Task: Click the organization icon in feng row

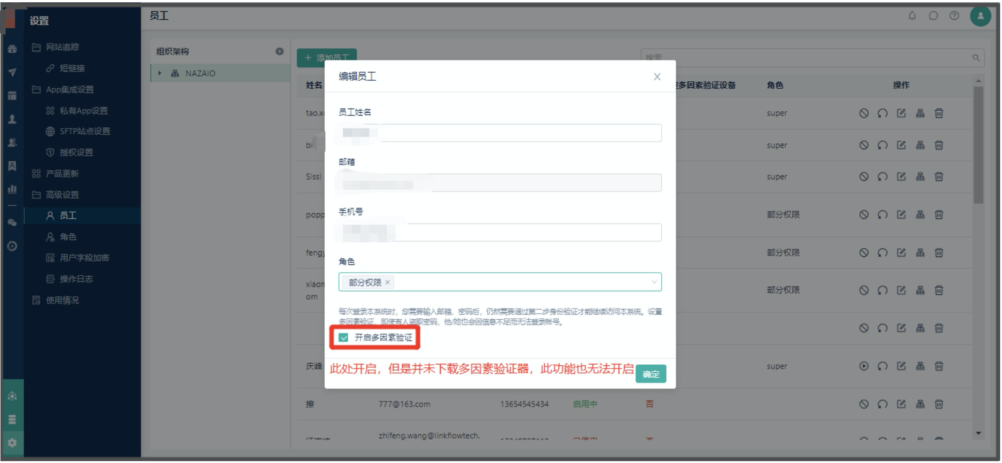Action: coord(920,253)
